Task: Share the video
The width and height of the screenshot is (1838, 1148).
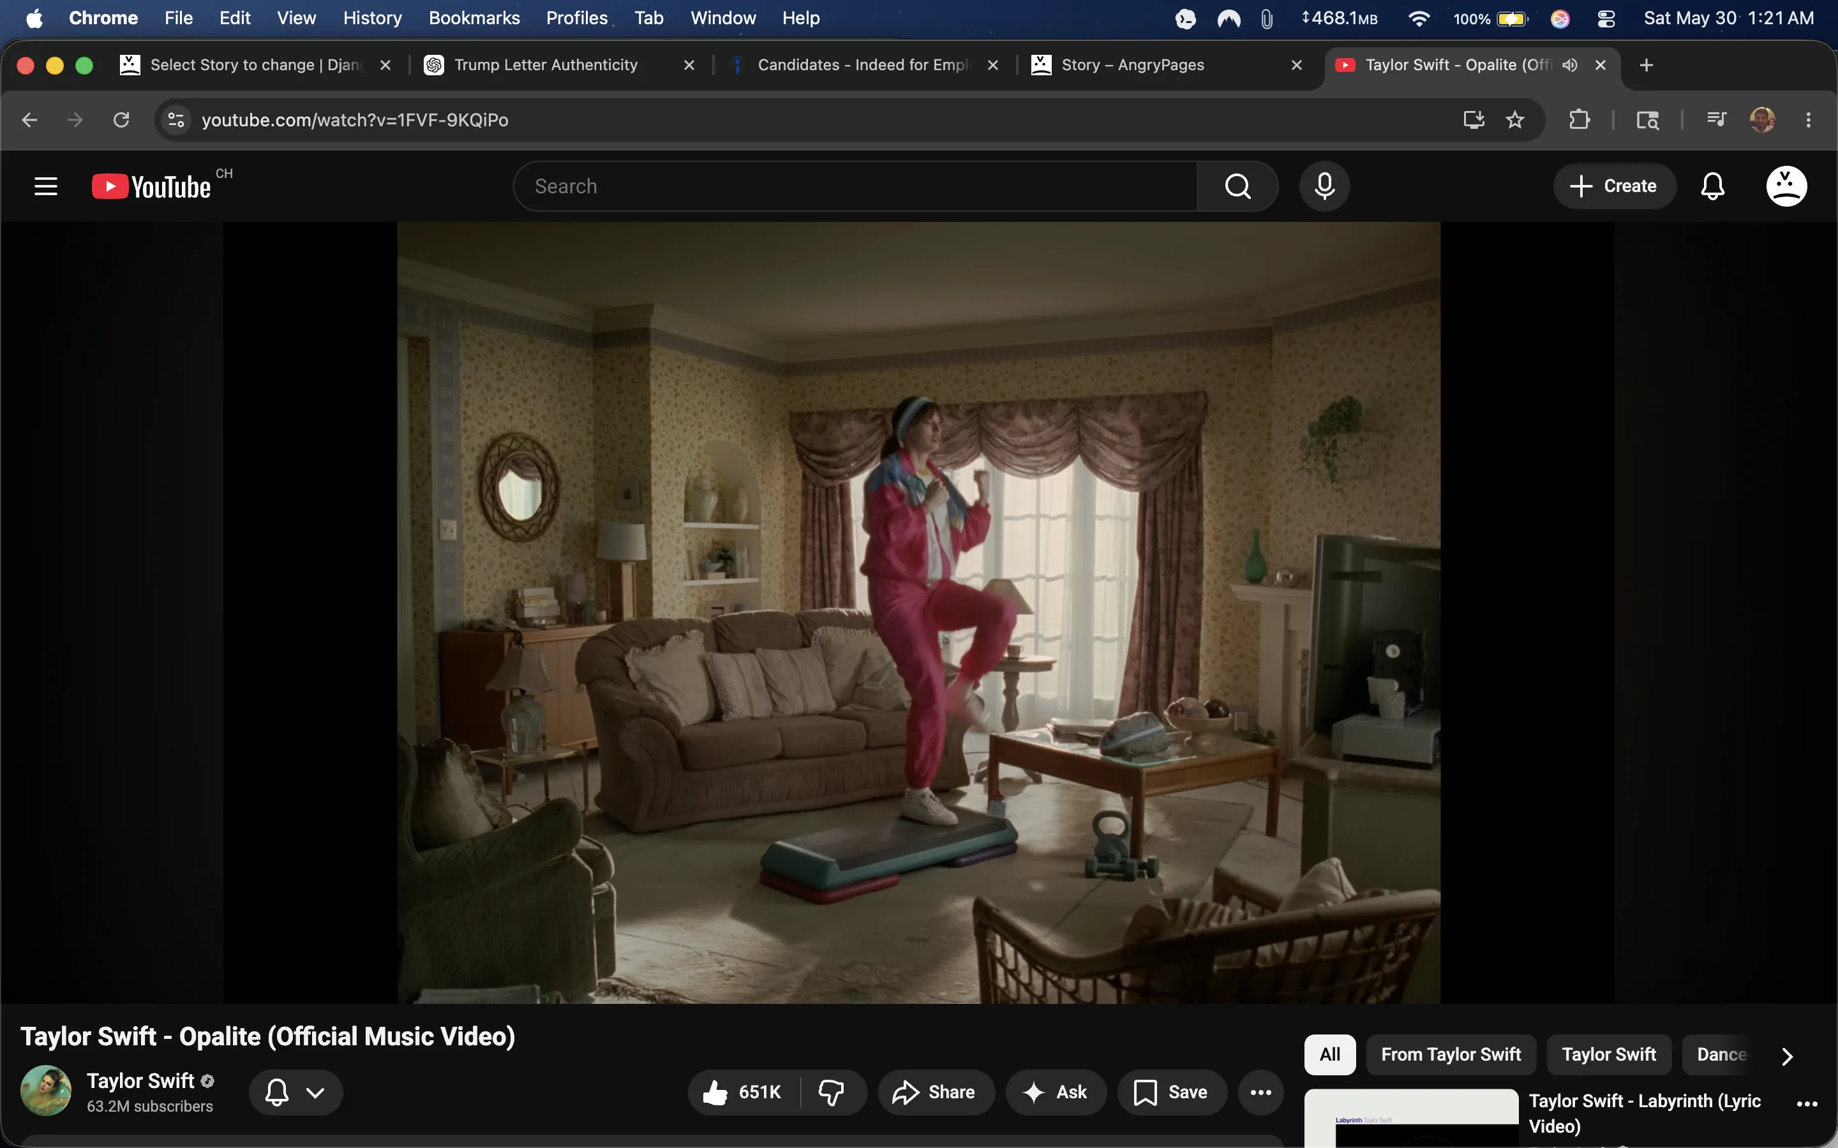Action: 935,1092
